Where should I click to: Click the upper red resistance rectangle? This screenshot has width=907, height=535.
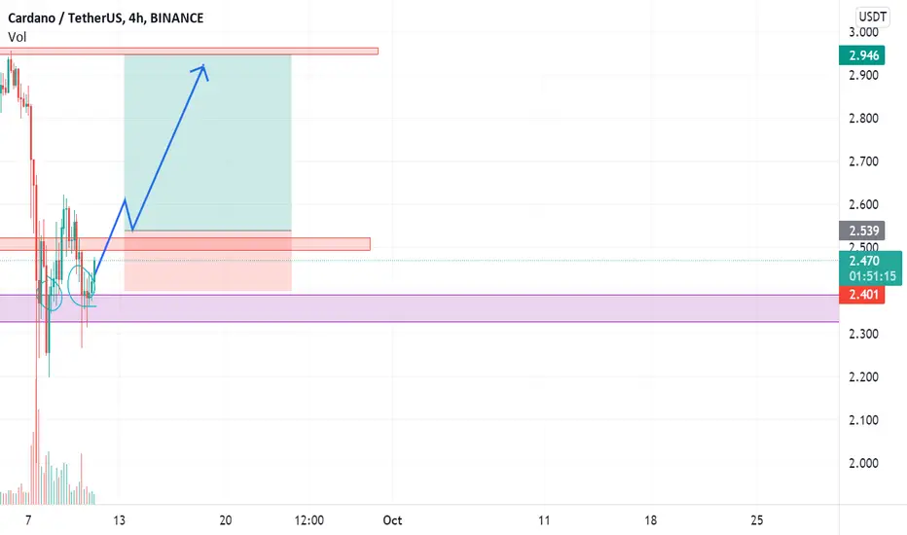(189, 52)
